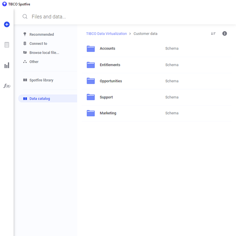Click Schema label in Opportunities row
Image resolution: width=236 pixels, height=236 pixels.
pos(172,81)
